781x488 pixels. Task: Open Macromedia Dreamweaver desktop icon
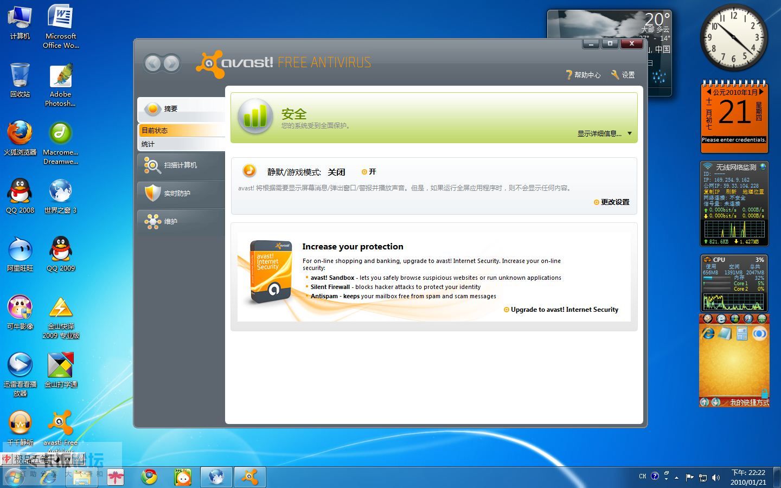click(x=61, y=143)
